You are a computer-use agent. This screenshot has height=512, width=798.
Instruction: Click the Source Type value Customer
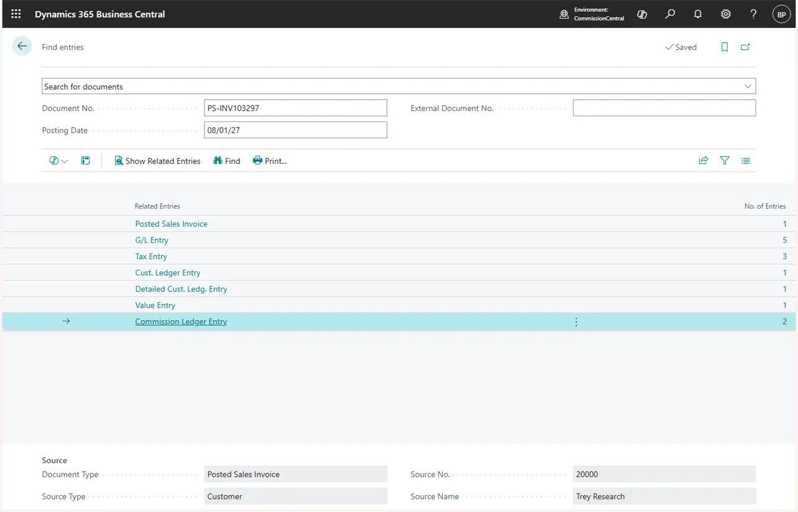(296, 496)
